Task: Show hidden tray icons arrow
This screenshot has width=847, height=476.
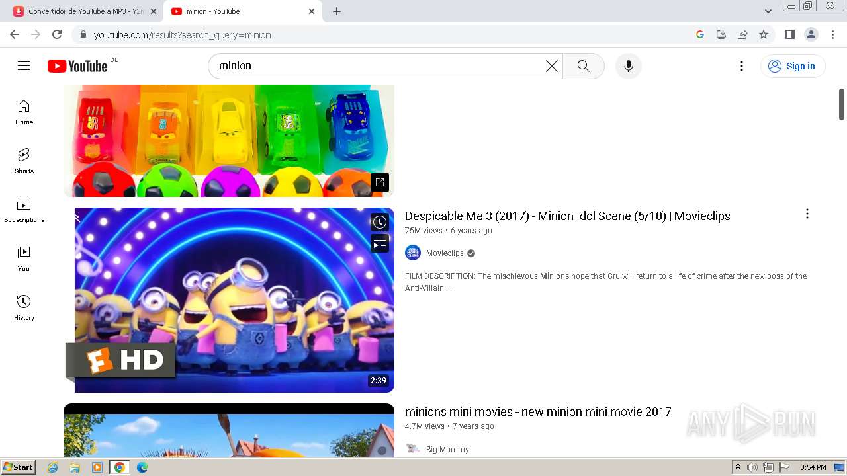Action: (x=738, y=467)
